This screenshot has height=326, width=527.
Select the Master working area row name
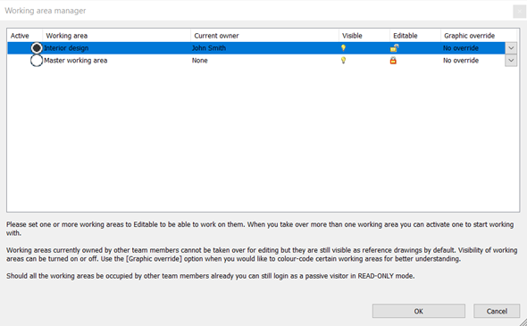(x=76, y=61)
